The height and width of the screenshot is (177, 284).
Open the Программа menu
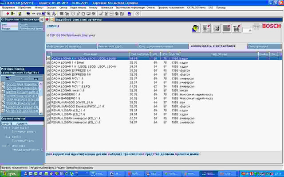(8, 8)
